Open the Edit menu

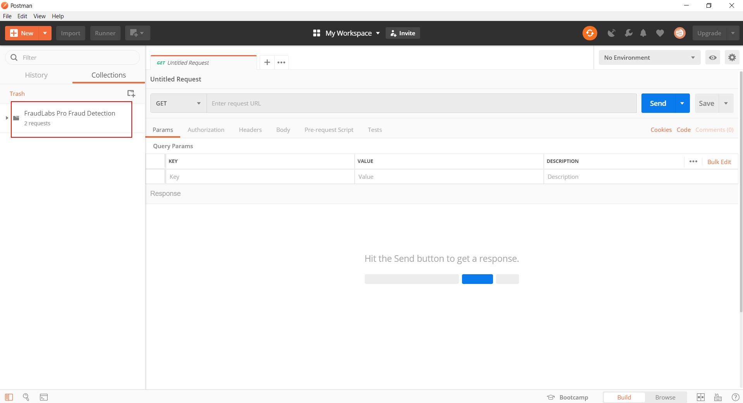pyautogui.click(x=22, y=16)
